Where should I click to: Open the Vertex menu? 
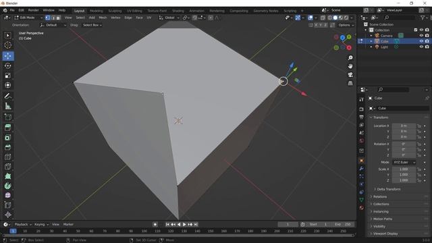(x=115, y=18)
